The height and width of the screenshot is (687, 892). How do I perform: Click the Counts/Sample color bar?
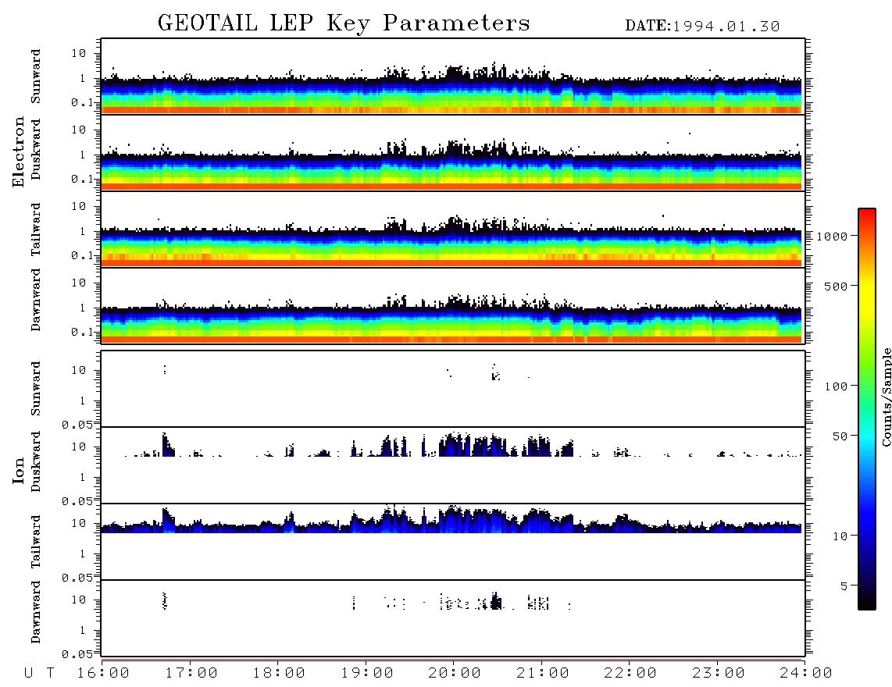(867, 409)
